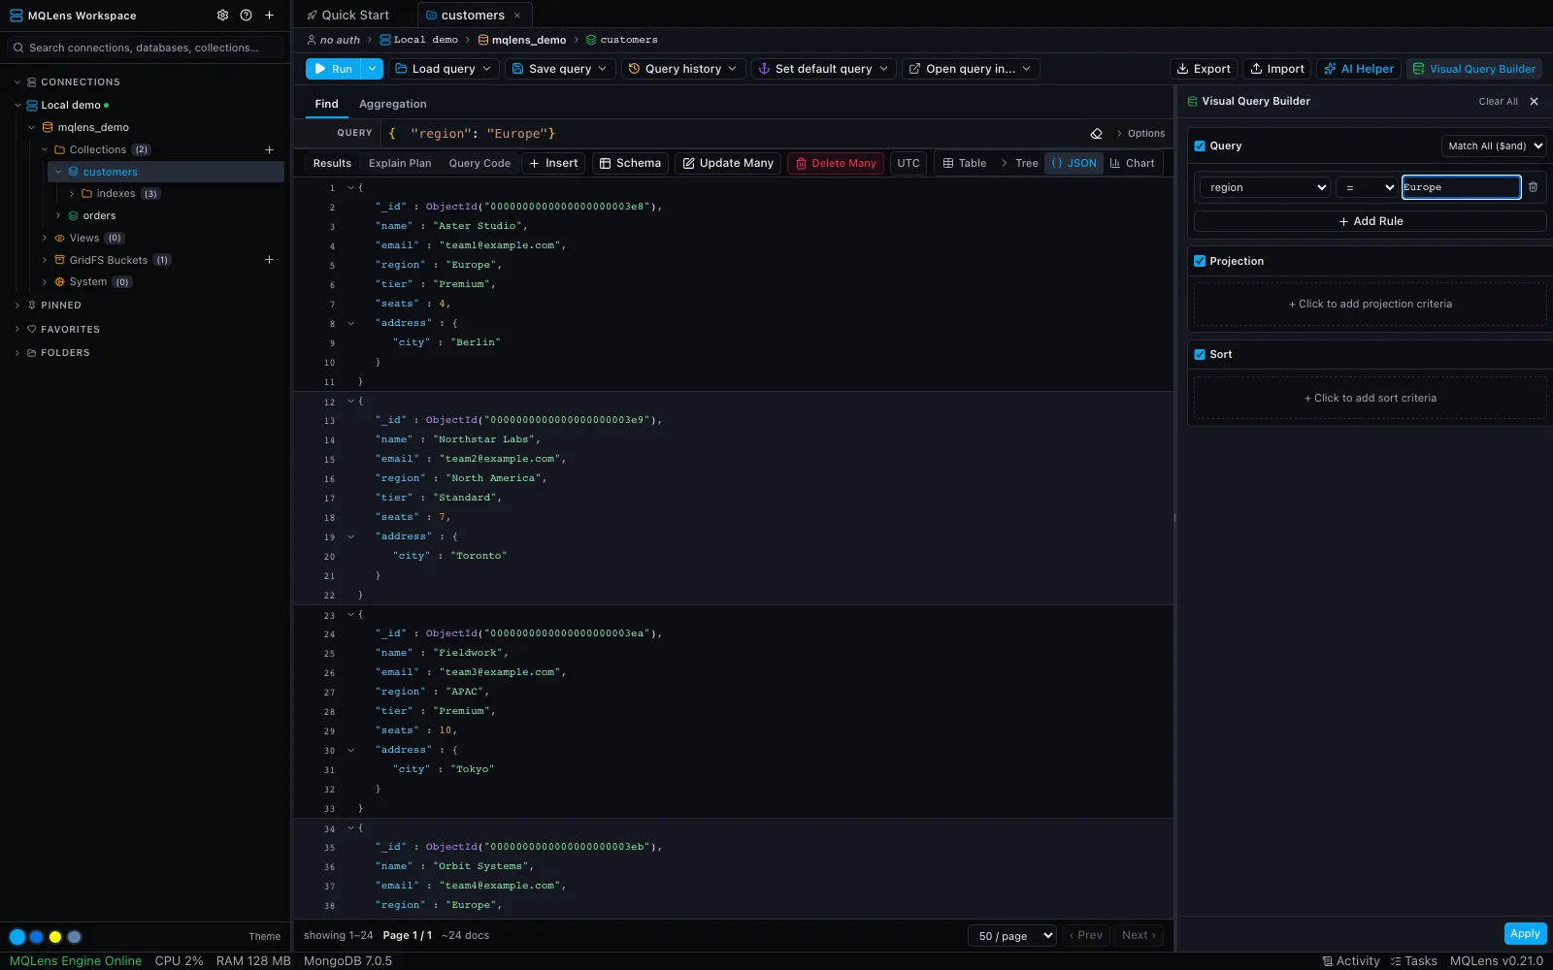
Task: Switch to the Aggregation tab
Action: [392, 104]
